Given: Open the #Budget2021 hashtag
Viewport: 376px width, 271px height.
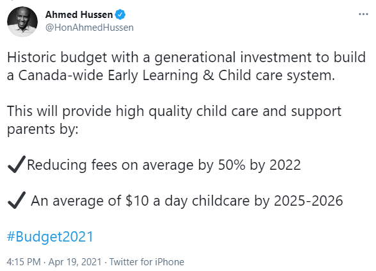Looking at the screenshot, I should (x=50, y=236).
